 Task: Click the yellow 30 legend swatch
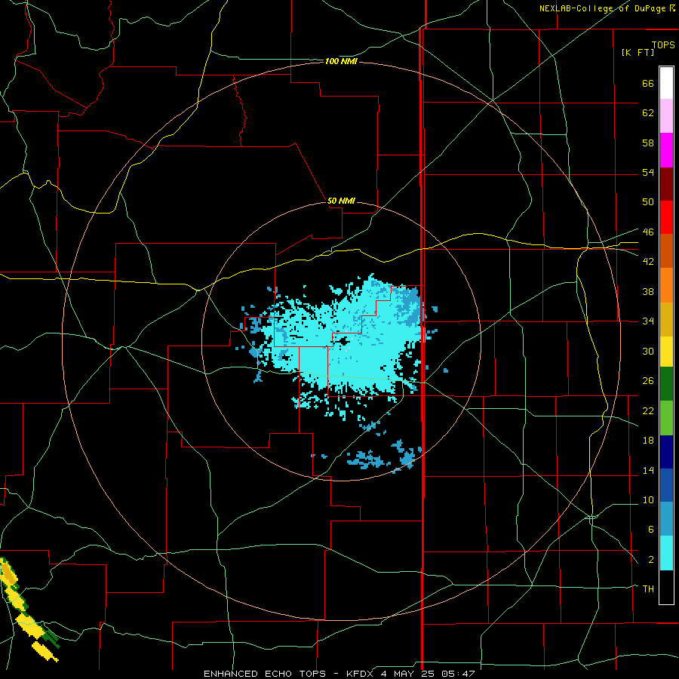coord(666,352)
